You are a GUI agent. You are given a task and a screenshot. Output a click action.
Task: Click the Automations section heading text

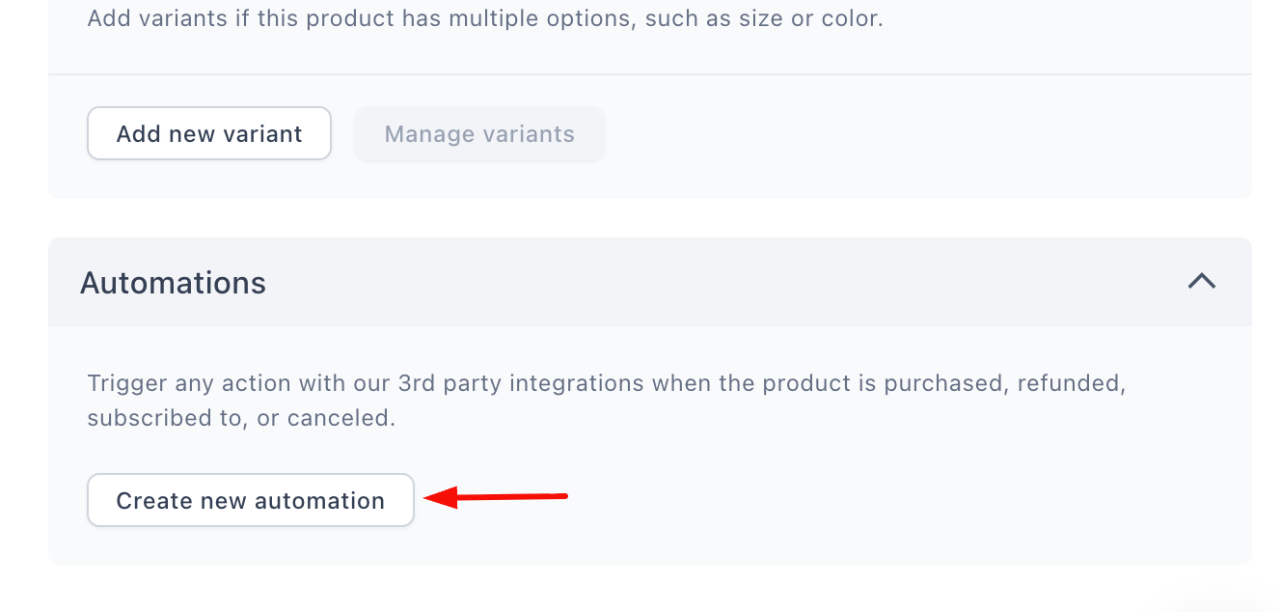coord(173,283)
